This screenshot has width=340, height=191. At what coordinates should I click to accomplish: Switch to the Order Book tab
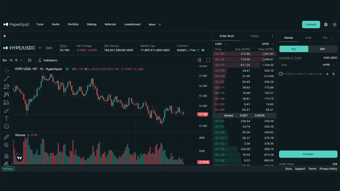pyautogui.click(x=226, y=36)
